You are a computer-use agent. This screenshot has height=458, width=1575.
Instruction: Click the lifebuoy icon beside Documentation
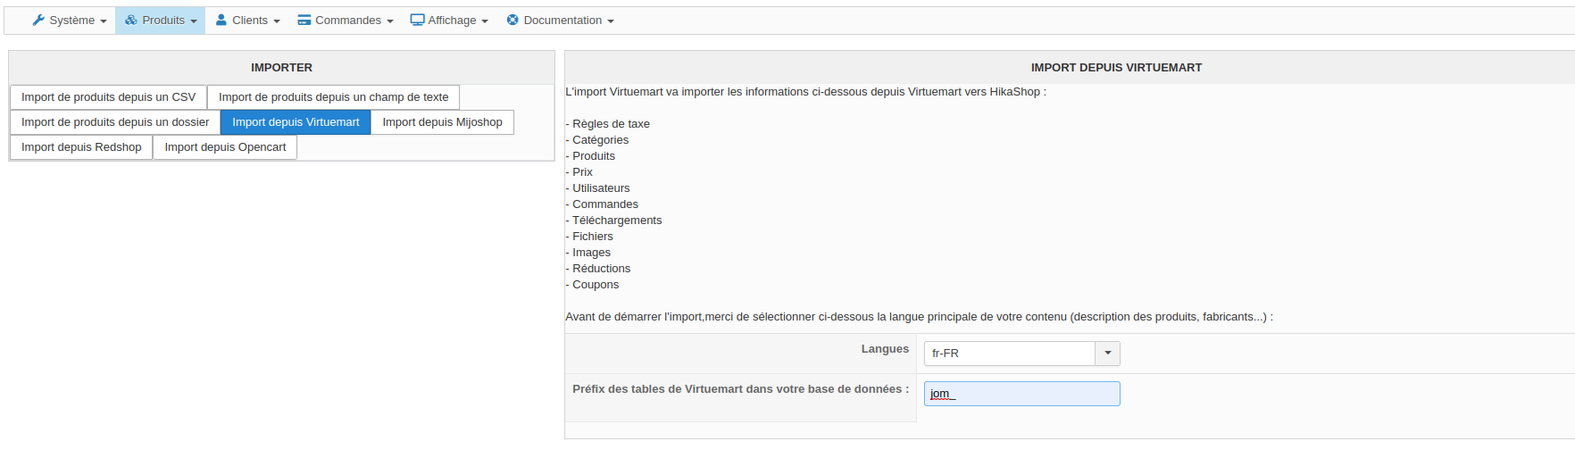(512, 21)
